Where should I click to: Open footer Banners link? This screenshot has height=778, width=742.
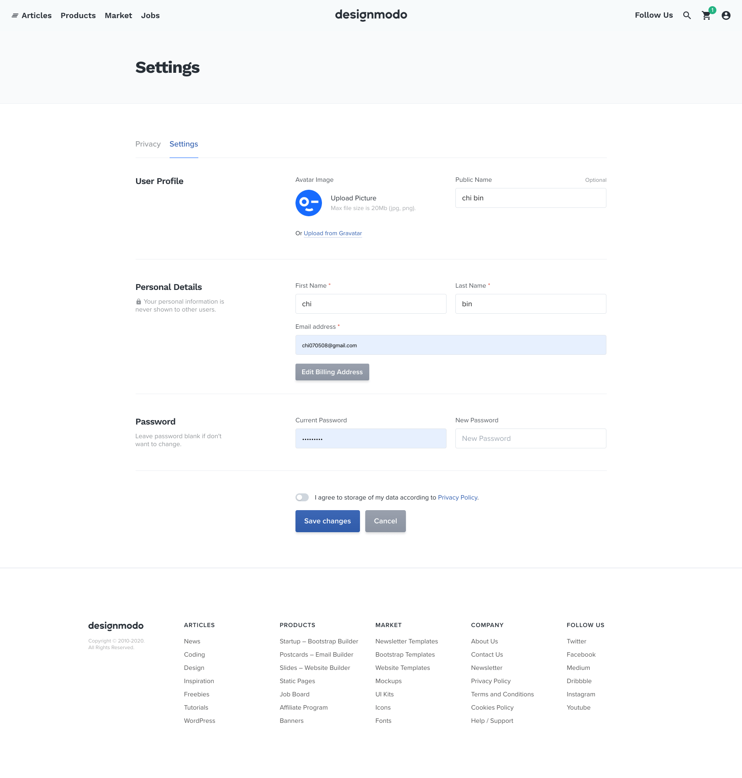click(x=291, y=721)
